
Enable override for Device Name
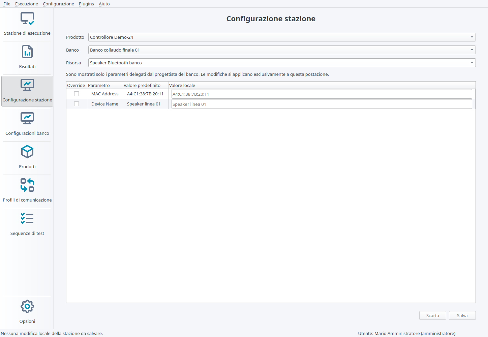click(x=77, y=104)
